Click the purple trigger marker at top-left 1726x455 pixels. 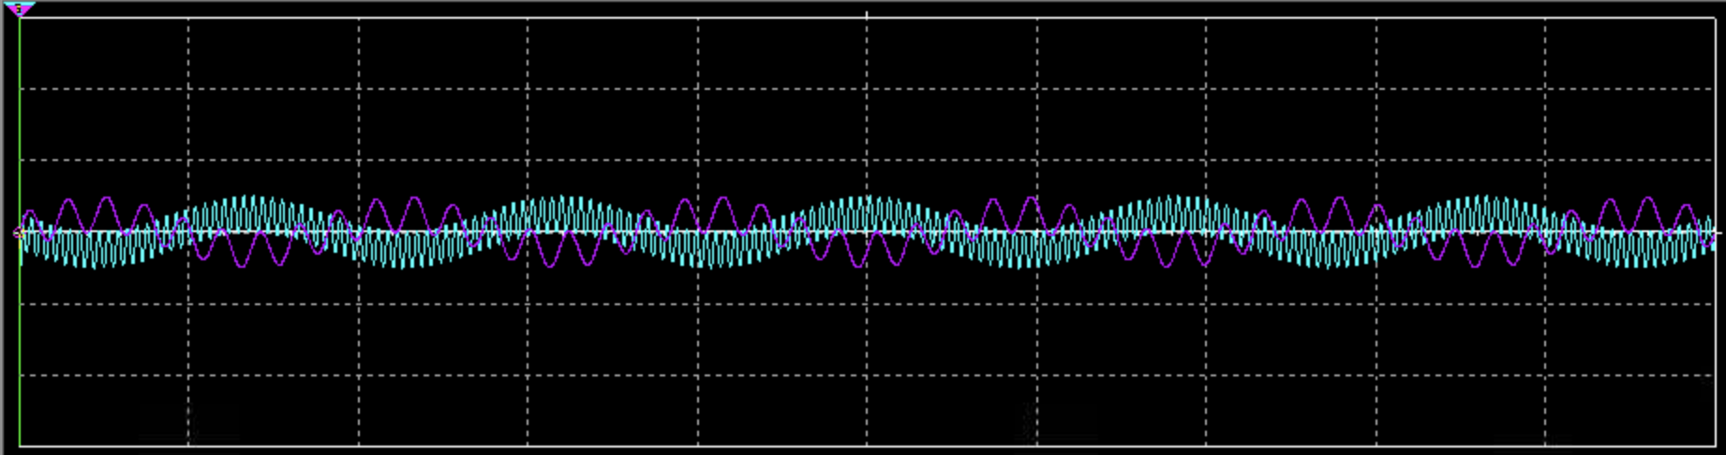[19, 9]
